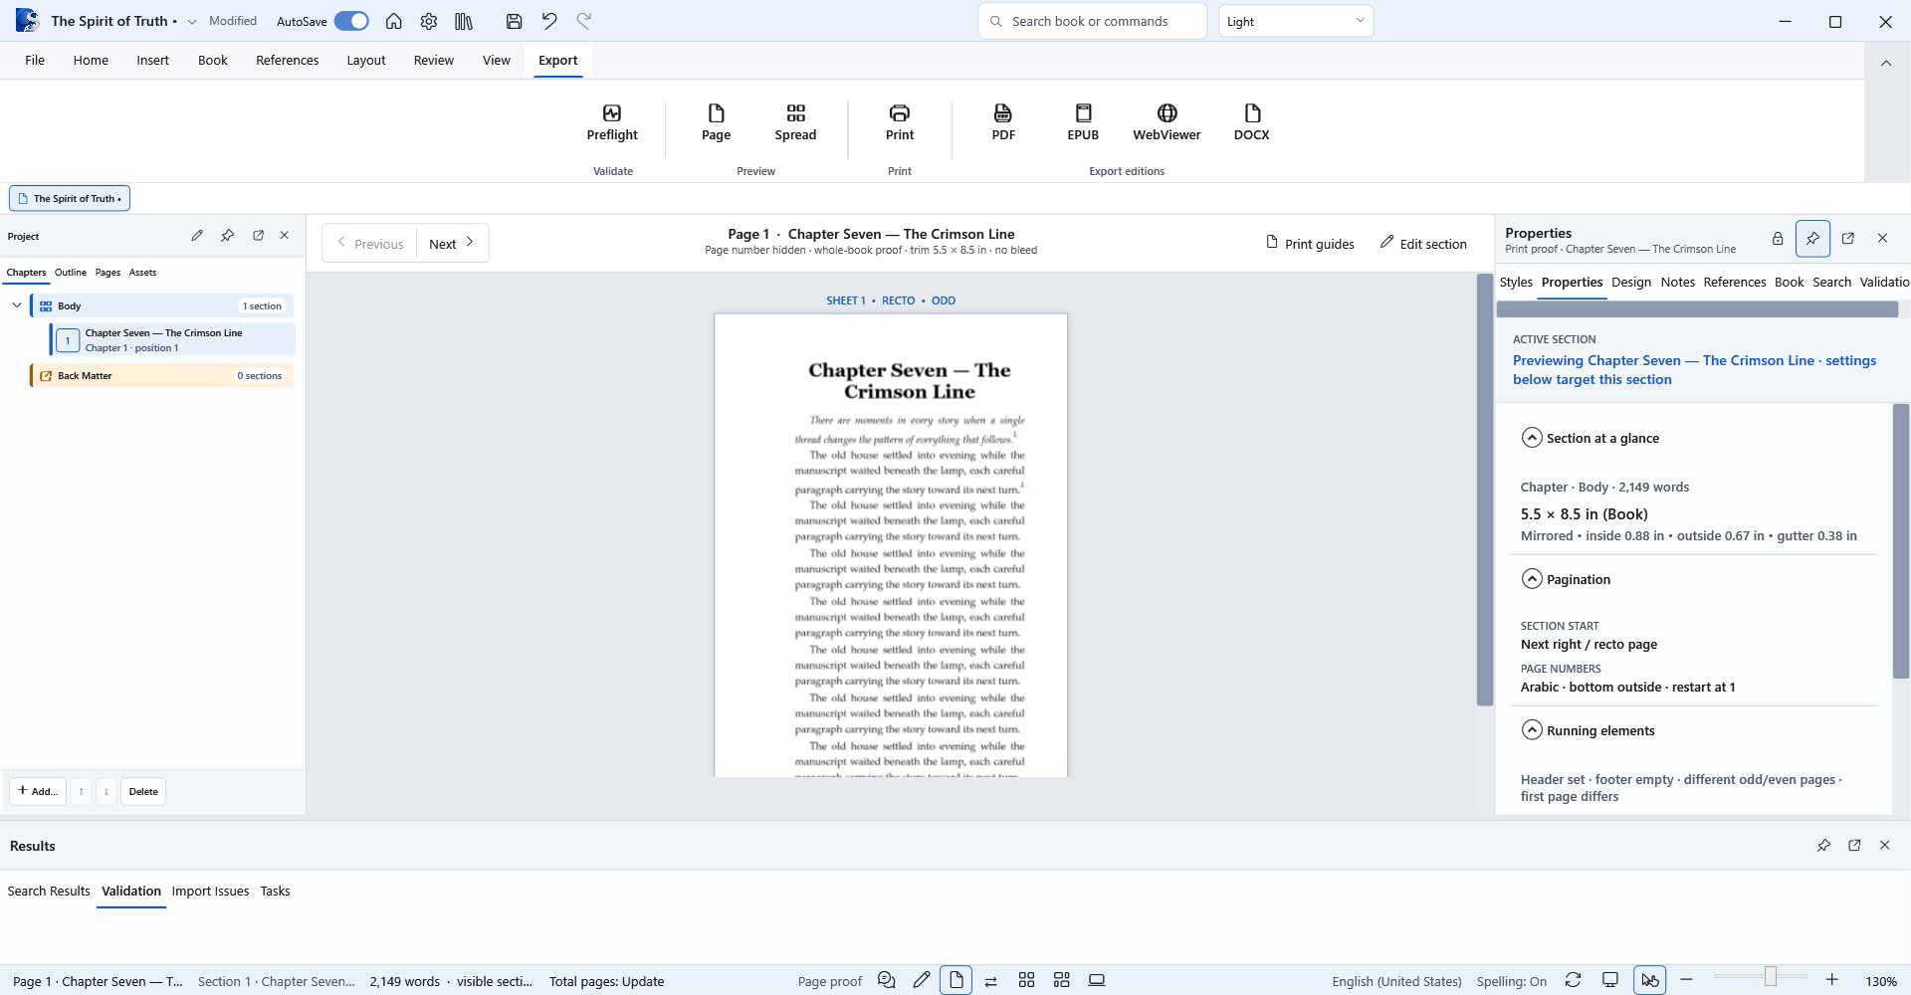Image resolution: width=1911 pixels, height=995 pixels.
Task: Click the Add... button
Action: 38,791
